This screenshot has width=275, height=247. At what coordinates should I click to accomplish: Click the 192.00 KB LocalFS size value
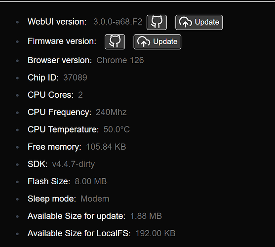156,233
